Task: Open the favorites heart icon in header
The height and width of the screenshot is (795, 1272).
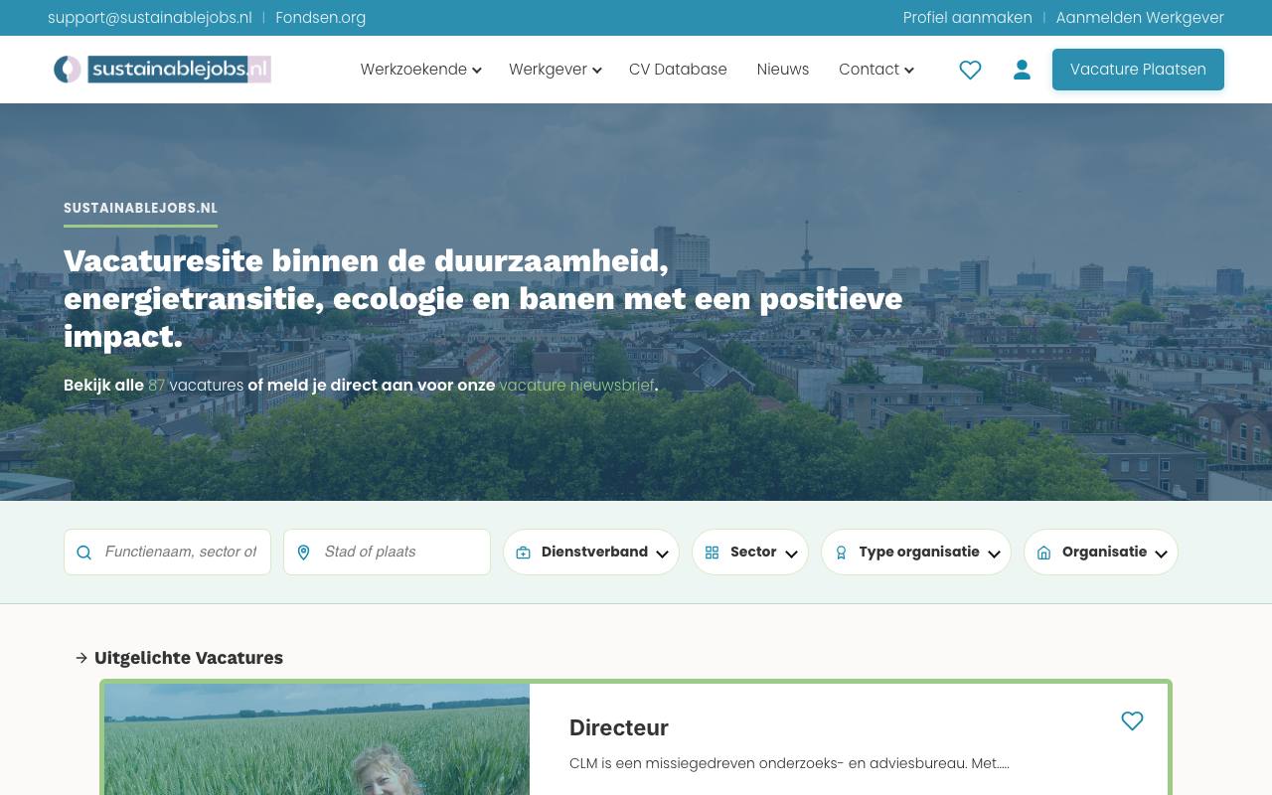Action: click(x=970, y=70)
